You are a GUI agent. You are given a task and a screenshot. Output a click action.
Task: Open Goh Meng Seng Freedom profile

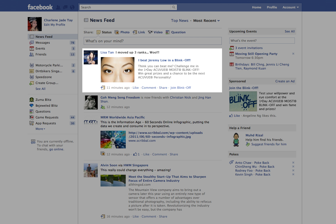(x=120, y=97)
